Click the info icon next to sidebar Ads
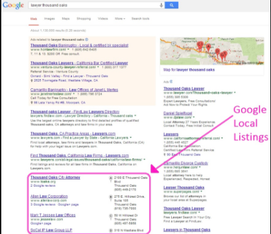The image size is (271, 234). (171, 82)
